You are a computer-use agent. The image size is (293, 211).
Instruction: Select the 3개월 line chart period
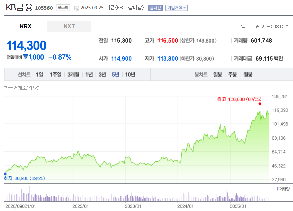pyautogui.click(x=73, y=75)
